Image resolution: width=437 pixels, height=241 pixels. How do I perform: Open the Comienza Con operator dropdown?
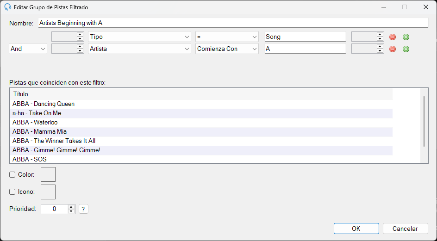tap(227, 49)
